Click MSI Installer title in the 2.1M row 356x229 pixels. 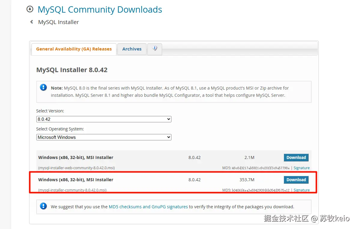(x=76, y=157)
